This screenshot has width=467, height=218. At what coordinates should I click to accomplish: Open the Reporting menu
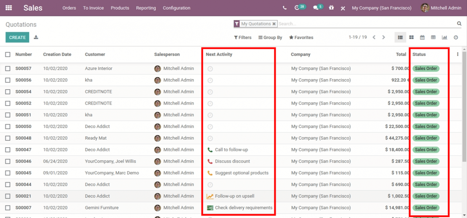146,8
